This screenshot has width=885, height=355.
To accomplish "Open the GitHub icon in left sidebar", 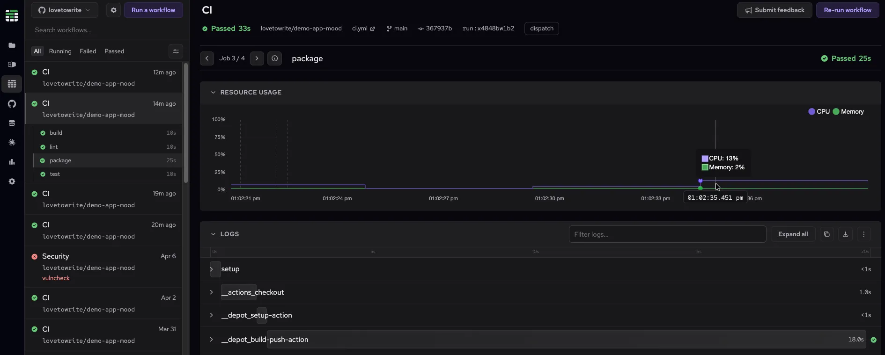I will (12, 104).
